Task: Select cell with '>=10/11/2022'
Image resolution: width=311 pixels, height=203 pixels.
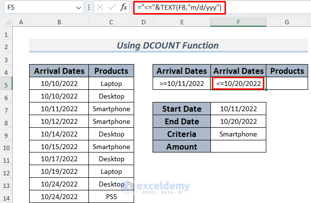Action: point(182,84)
